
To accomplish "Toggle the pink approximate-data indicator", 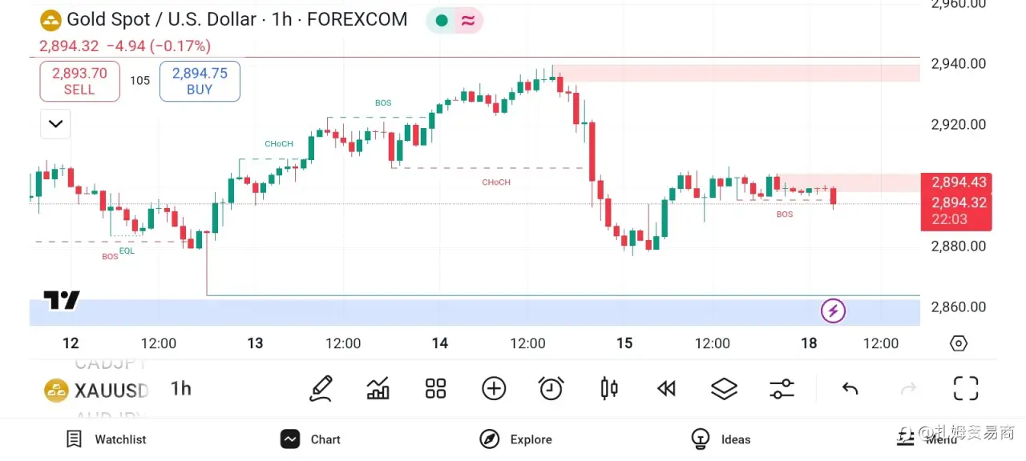I will [469, 20].
